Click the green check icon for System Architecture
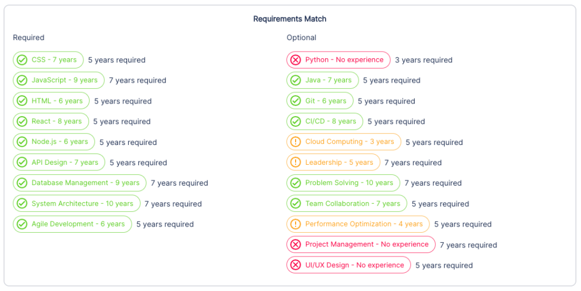581x291 pixels. click(x=22, y=204)
